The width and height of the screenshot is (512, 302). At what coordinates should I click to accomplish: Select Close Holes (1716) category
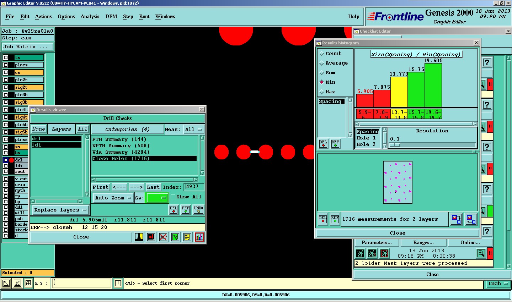144,159
